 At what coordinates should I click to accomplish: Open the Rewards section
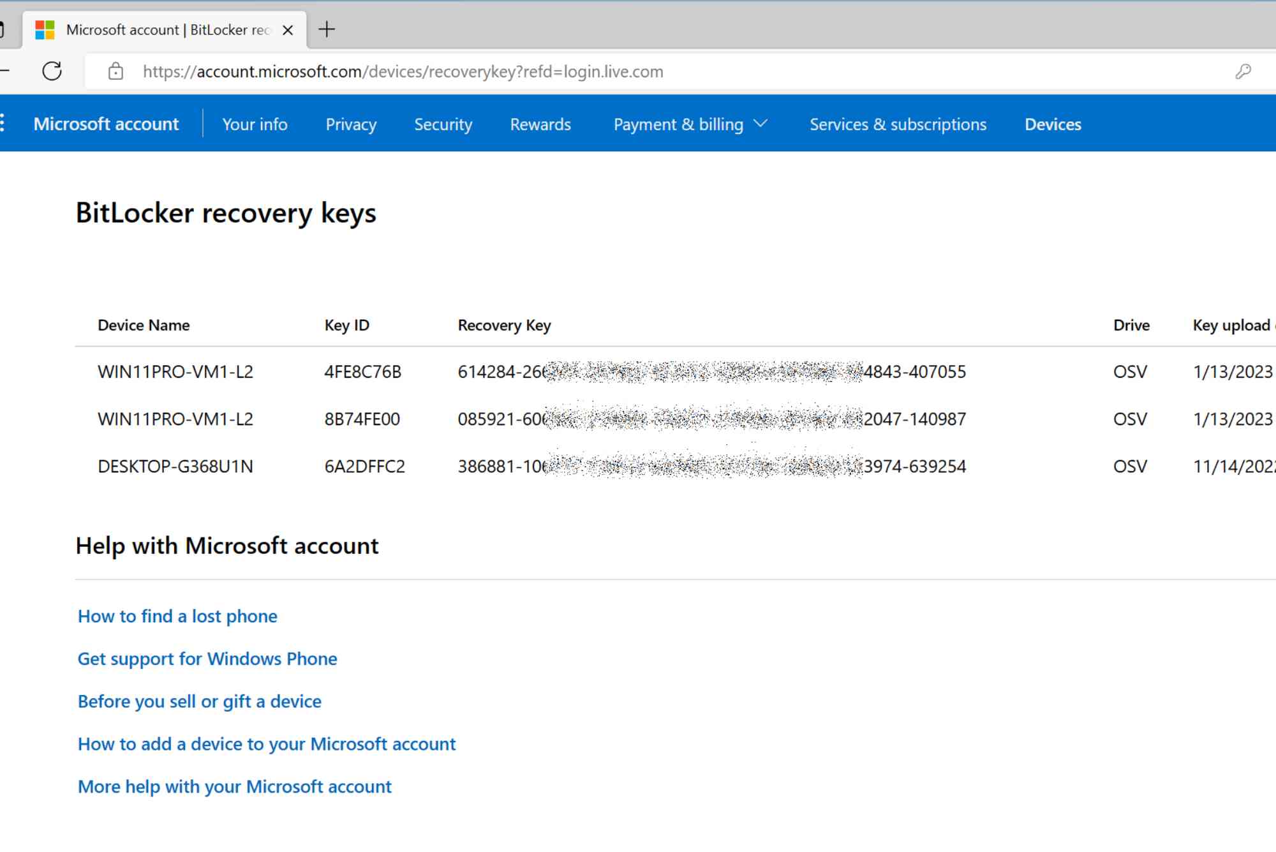(540, 124)
